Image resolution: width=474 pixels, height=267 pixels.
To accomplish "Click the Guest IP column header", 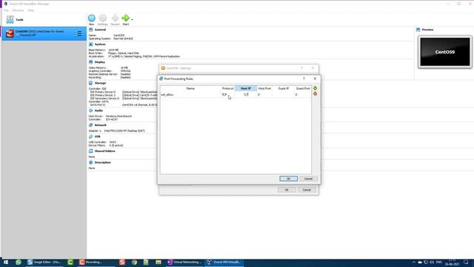I will [283, 88].
